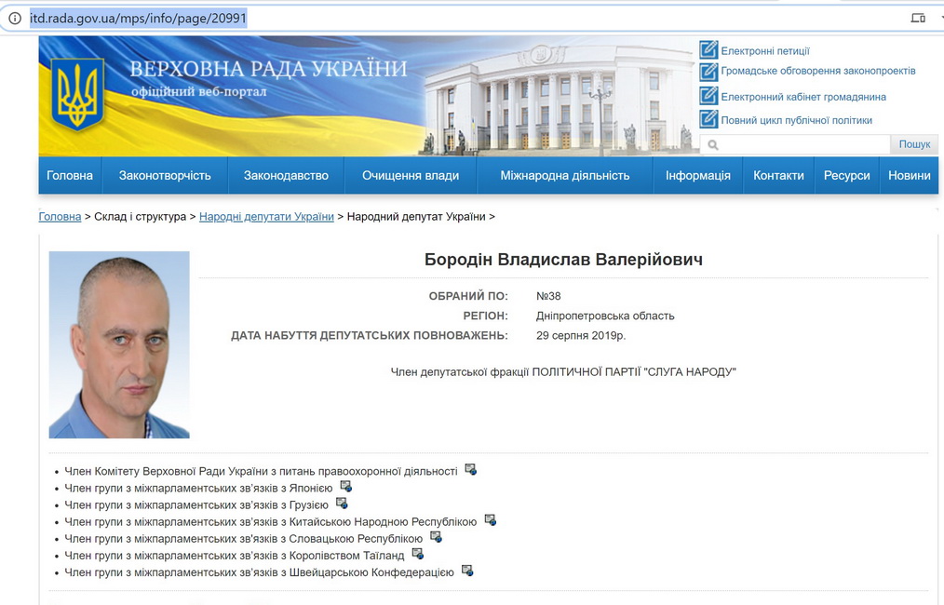Click the icon beside Електронний кабінет громадянина
This screenshot has width=944, height=605.
pos(708,97)
